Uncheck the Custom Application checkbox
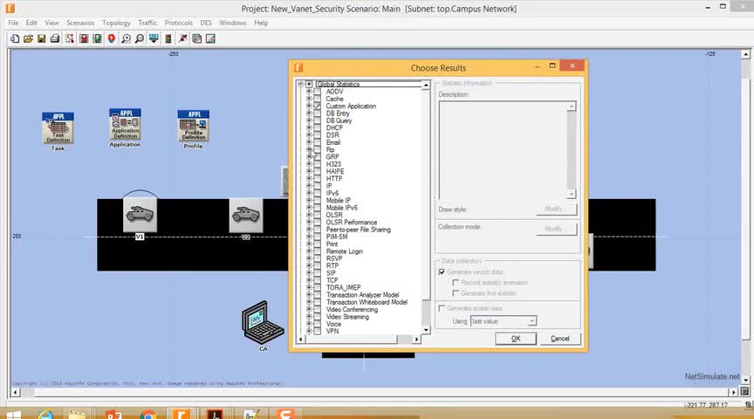The width and height of the screenshot is (754, 419). pyautogui.click(x=318, y=106)
